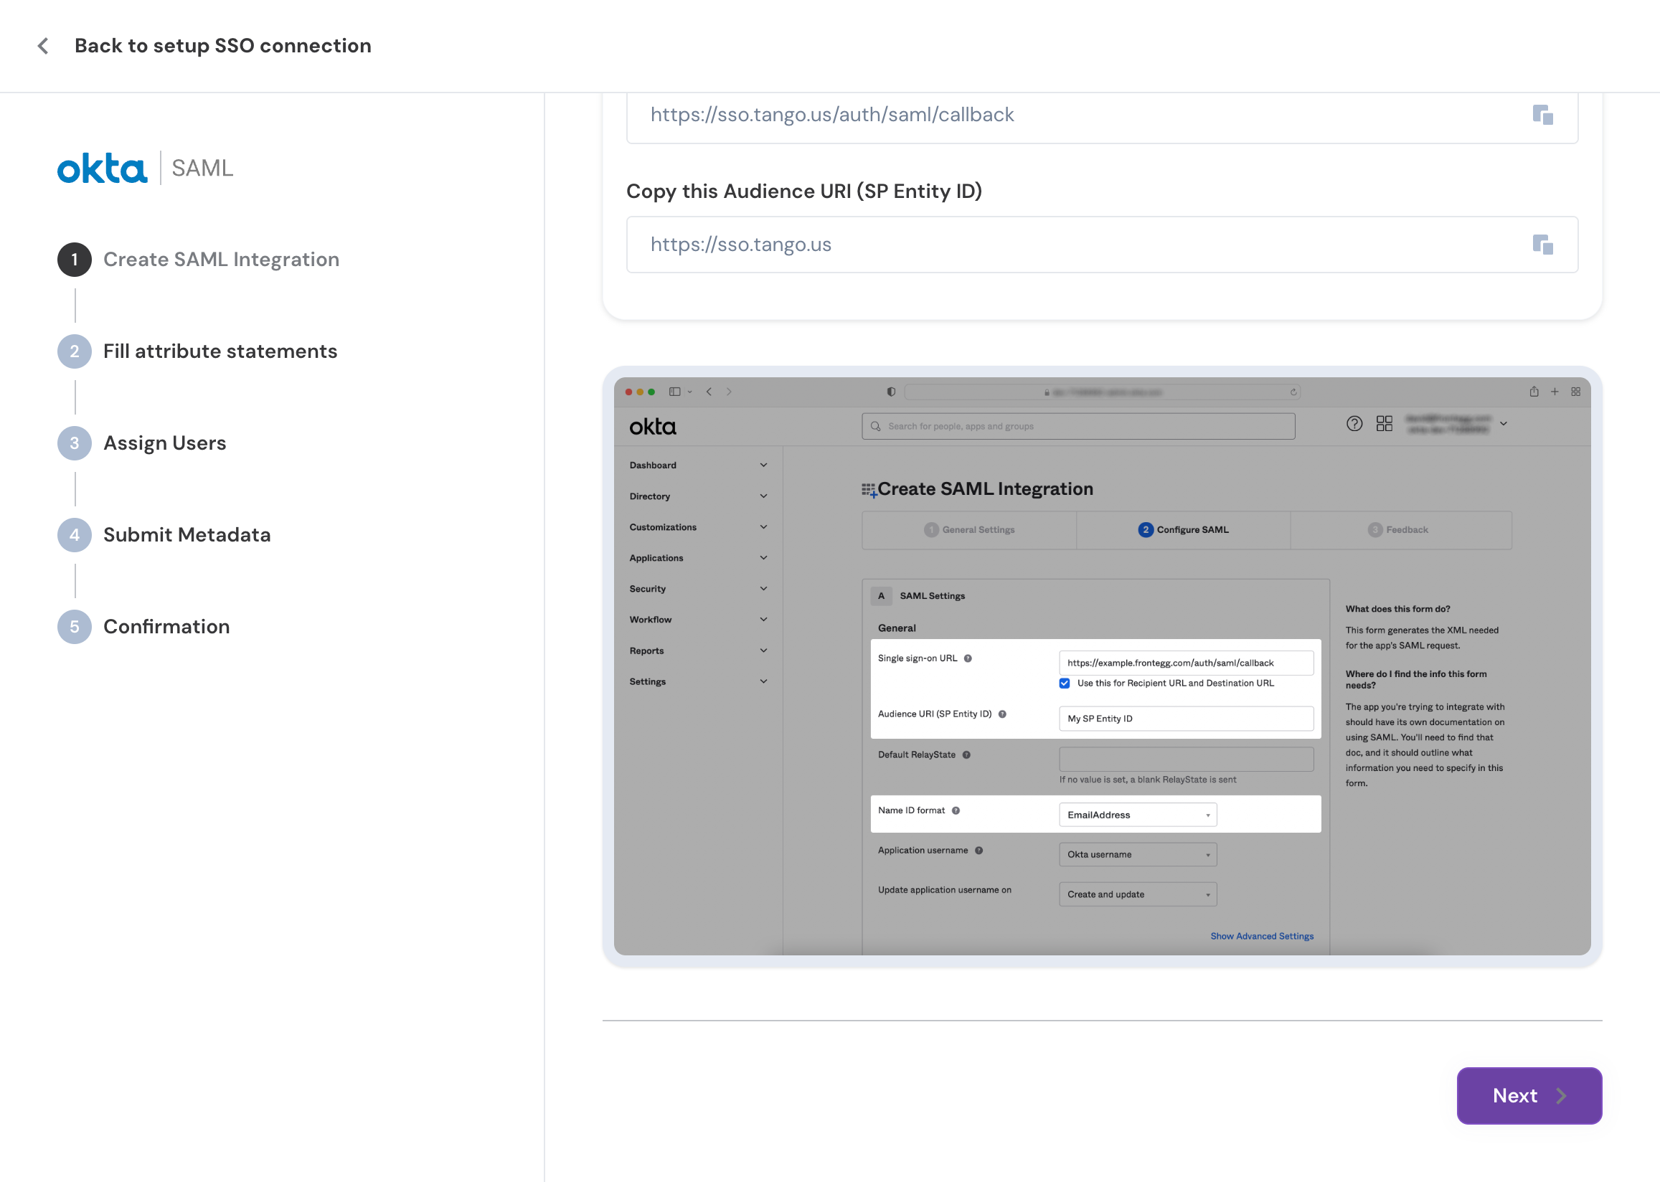Click step 5 circle for Confirmation
This screenshot has width=1660, height=1182.
(74, 627)
